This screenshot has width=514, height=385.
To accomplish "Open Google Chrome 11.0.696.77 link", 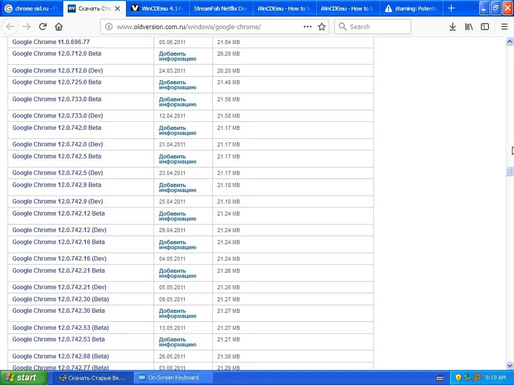I will [x=51, y=42].
